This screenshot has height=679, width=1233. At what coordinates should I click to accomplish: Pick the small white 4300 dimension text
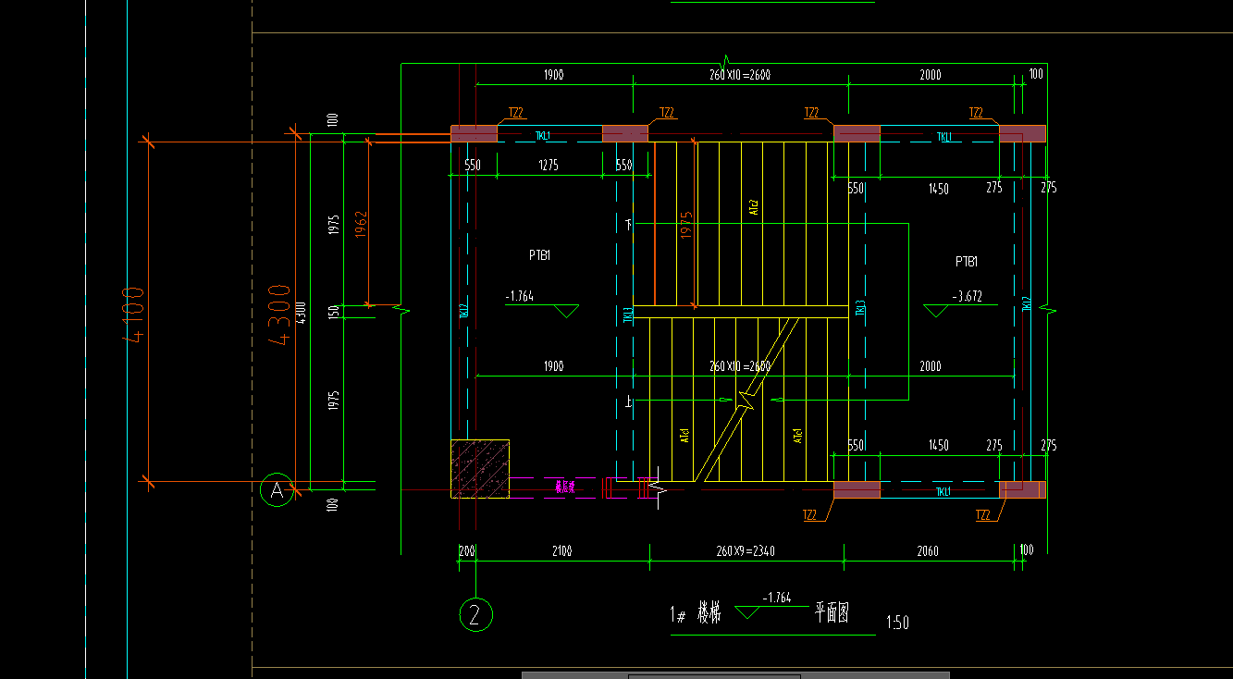[300, 314]
